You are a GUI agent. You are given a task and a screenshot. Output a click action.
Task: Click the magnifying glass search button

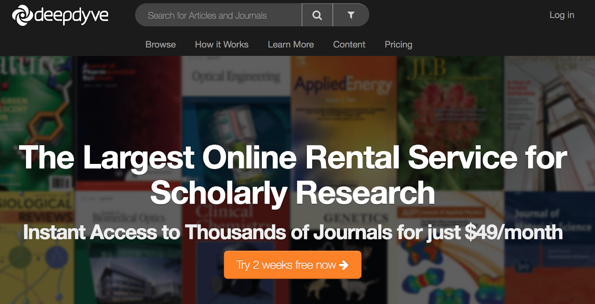pyautogui.click(x=317, y=15)
